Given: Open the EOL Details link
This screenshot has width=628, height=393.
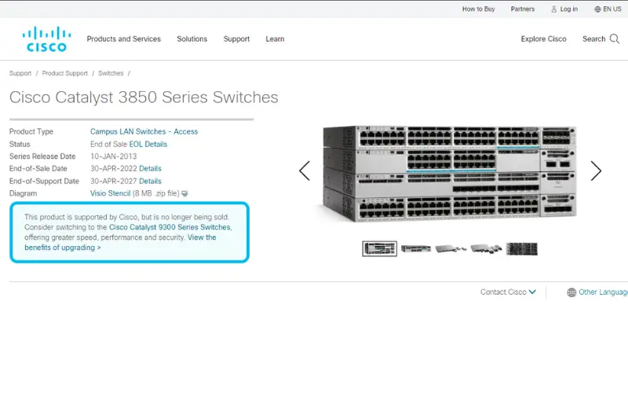Looking at the screenshot, I should click(x=148, y=145).
